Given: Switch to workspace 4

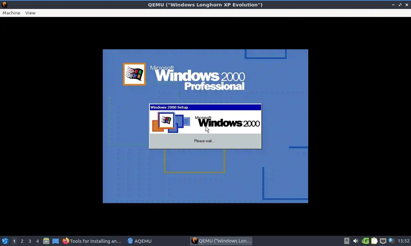Looking at the screenshot, I should click(37, 241).
